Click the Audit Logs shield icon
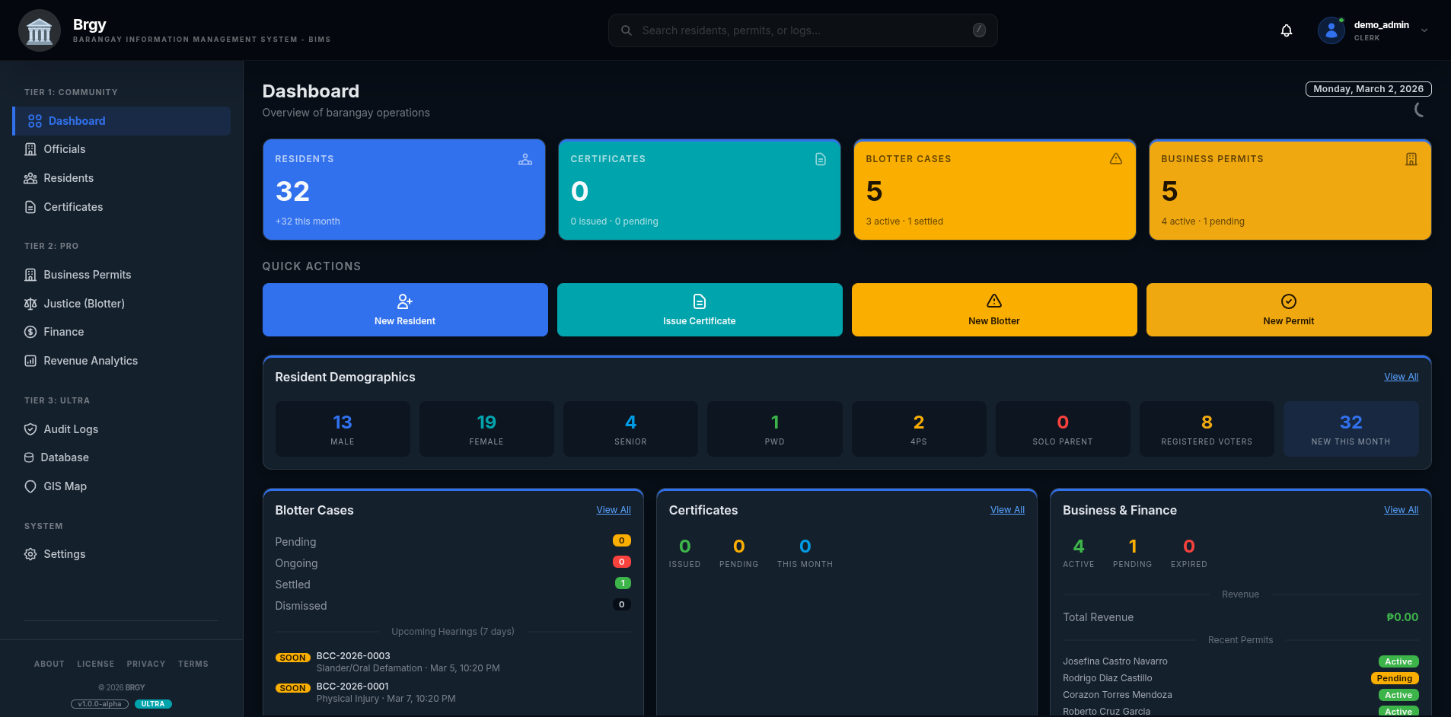 pos(30,429)
